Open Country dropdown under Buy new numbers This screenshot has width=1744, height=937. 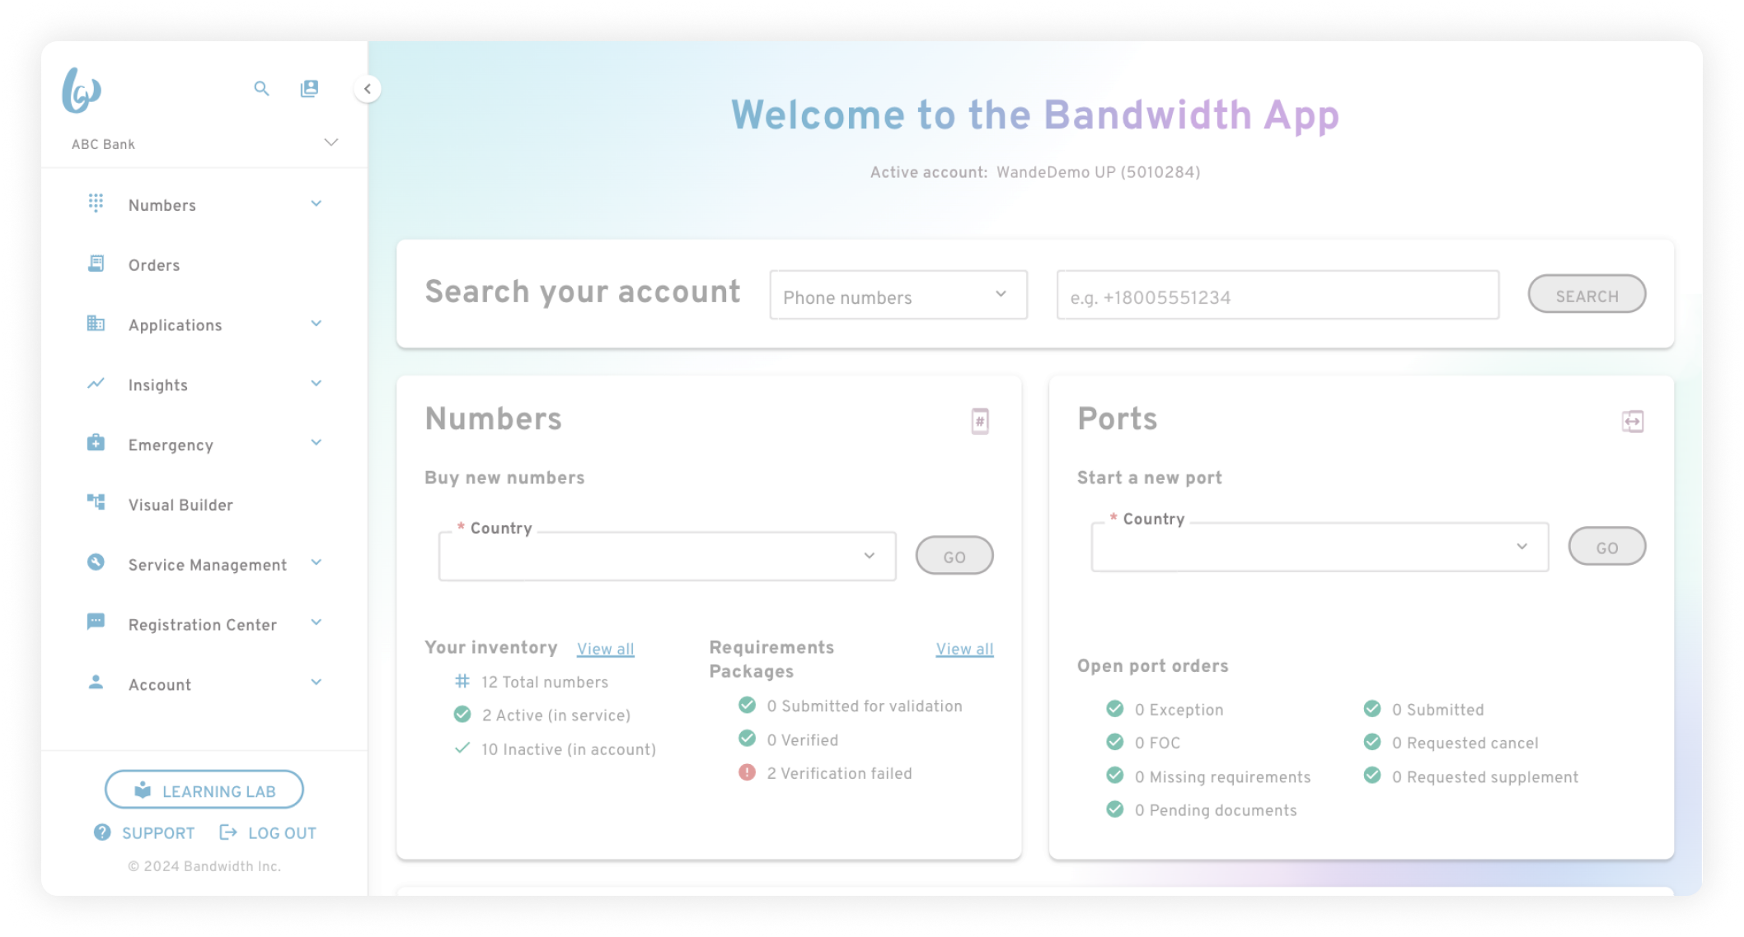pos(668,556)
